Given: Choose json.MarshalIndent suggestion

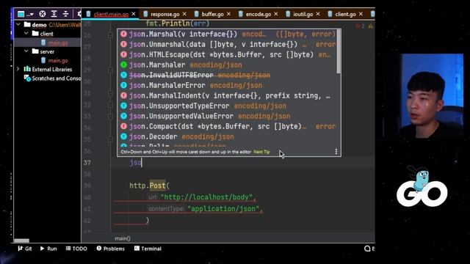Looking at the screenshot, I should pos(227,95).
